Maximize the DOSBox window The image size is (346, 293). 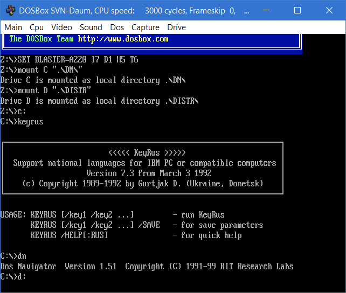click(x=297, y=10)
